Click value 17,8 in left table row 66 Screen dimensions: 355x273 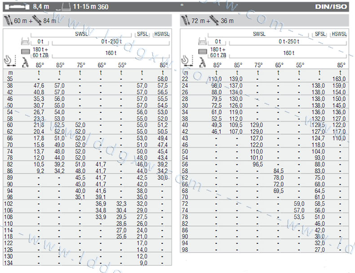pyautogui.click(x=39, y=138)
